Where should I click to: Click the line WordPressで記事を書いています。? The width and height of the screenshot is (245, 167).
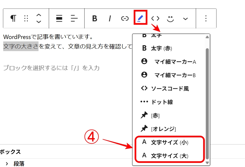coord(48,37)
